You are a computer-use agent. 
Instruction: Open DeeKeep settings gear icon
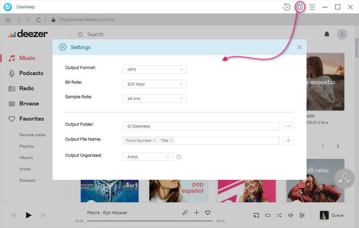(x=299, y=7)
